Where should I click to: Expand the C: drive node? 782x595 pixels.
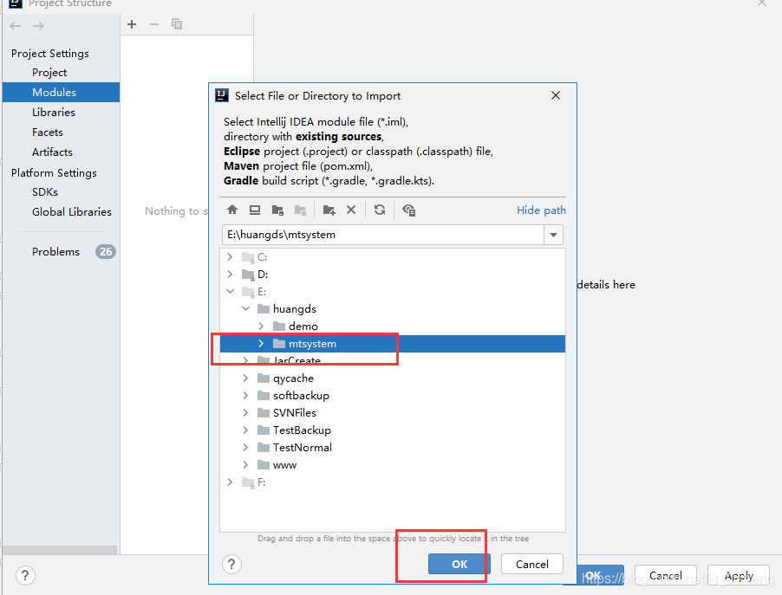pyautogui.click(x=230, y=257)
